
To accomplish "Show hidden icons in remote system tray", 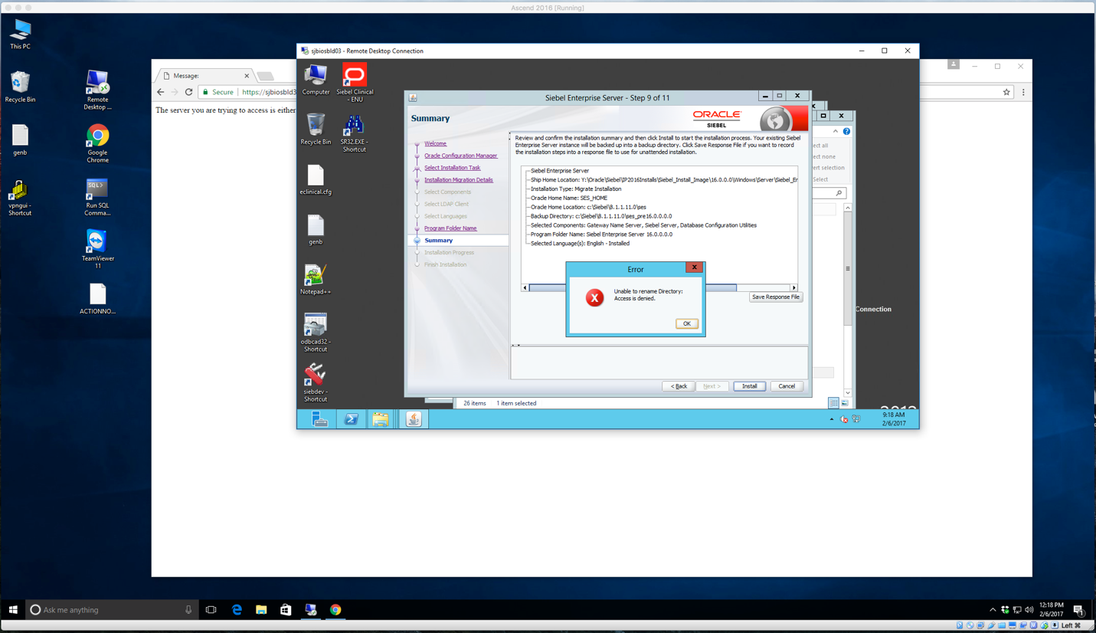I will [831, 419].
